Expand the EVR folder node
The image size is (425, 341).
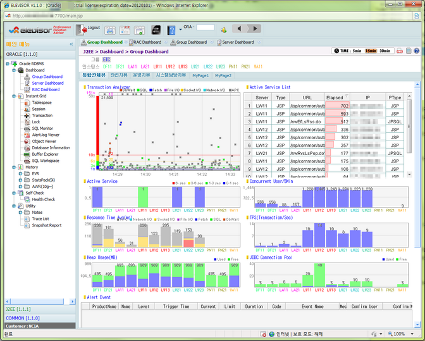[x=20, y=173]
